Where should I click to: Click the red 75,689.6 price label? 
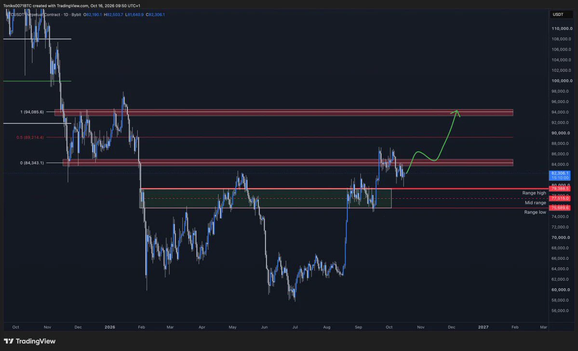tap(560, 208)
